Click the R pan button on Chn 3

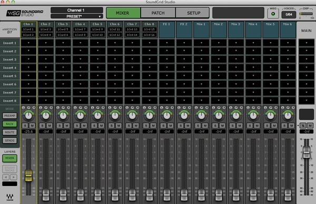pos(68,108)
